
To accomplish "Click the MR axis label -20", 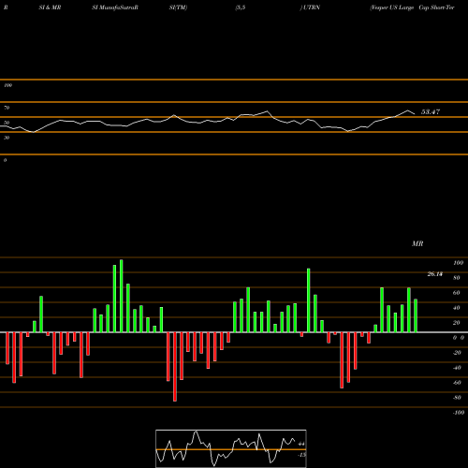I will (x=457, y=353).
